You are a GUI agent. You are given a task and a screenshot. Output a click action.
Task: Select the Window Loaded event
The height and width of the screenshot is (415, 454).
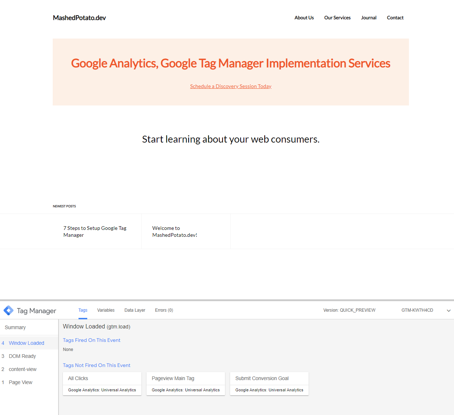click(29, 343)
